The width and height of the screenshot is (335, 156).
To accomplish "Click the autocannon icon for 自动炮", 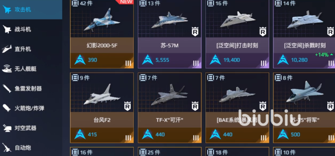I will [x=7, y=147].
